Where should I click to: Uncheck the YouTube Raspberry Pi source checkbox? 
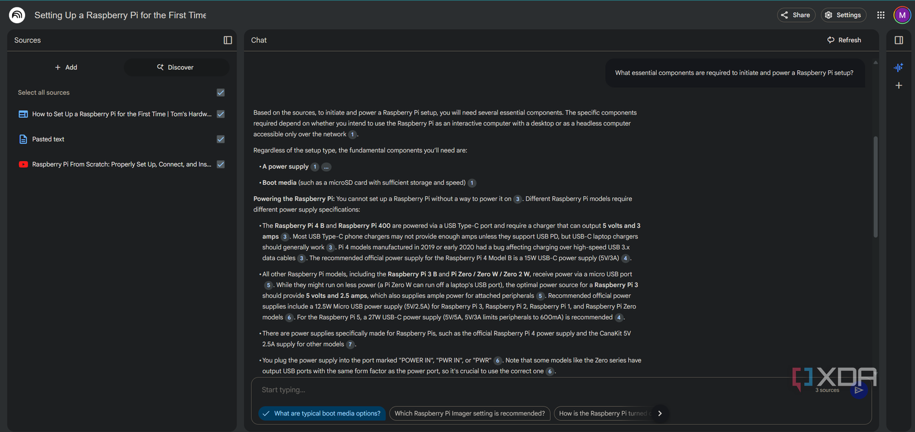click(x=221, y=164)
